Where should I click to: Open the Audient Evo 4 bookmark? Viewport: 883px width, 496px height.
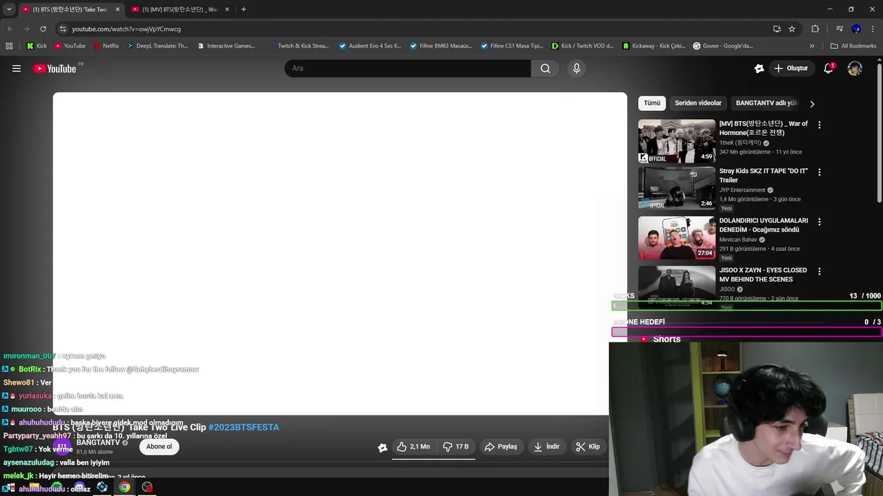(x=370, y=46)
